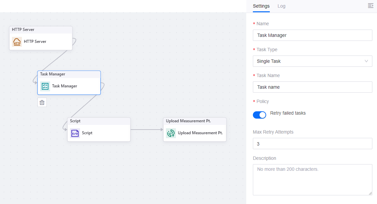The image size is (377, 204).
Task: Click inside the Description text area
Action: (x=312, y=179)
